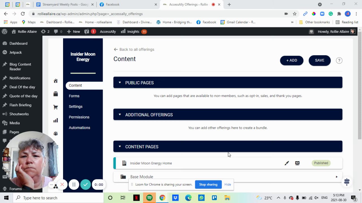The width and height of the screenshot is (362, 203).
Task: Click the Rollie Allaire site name in admin bar
Action: point(24,32)
